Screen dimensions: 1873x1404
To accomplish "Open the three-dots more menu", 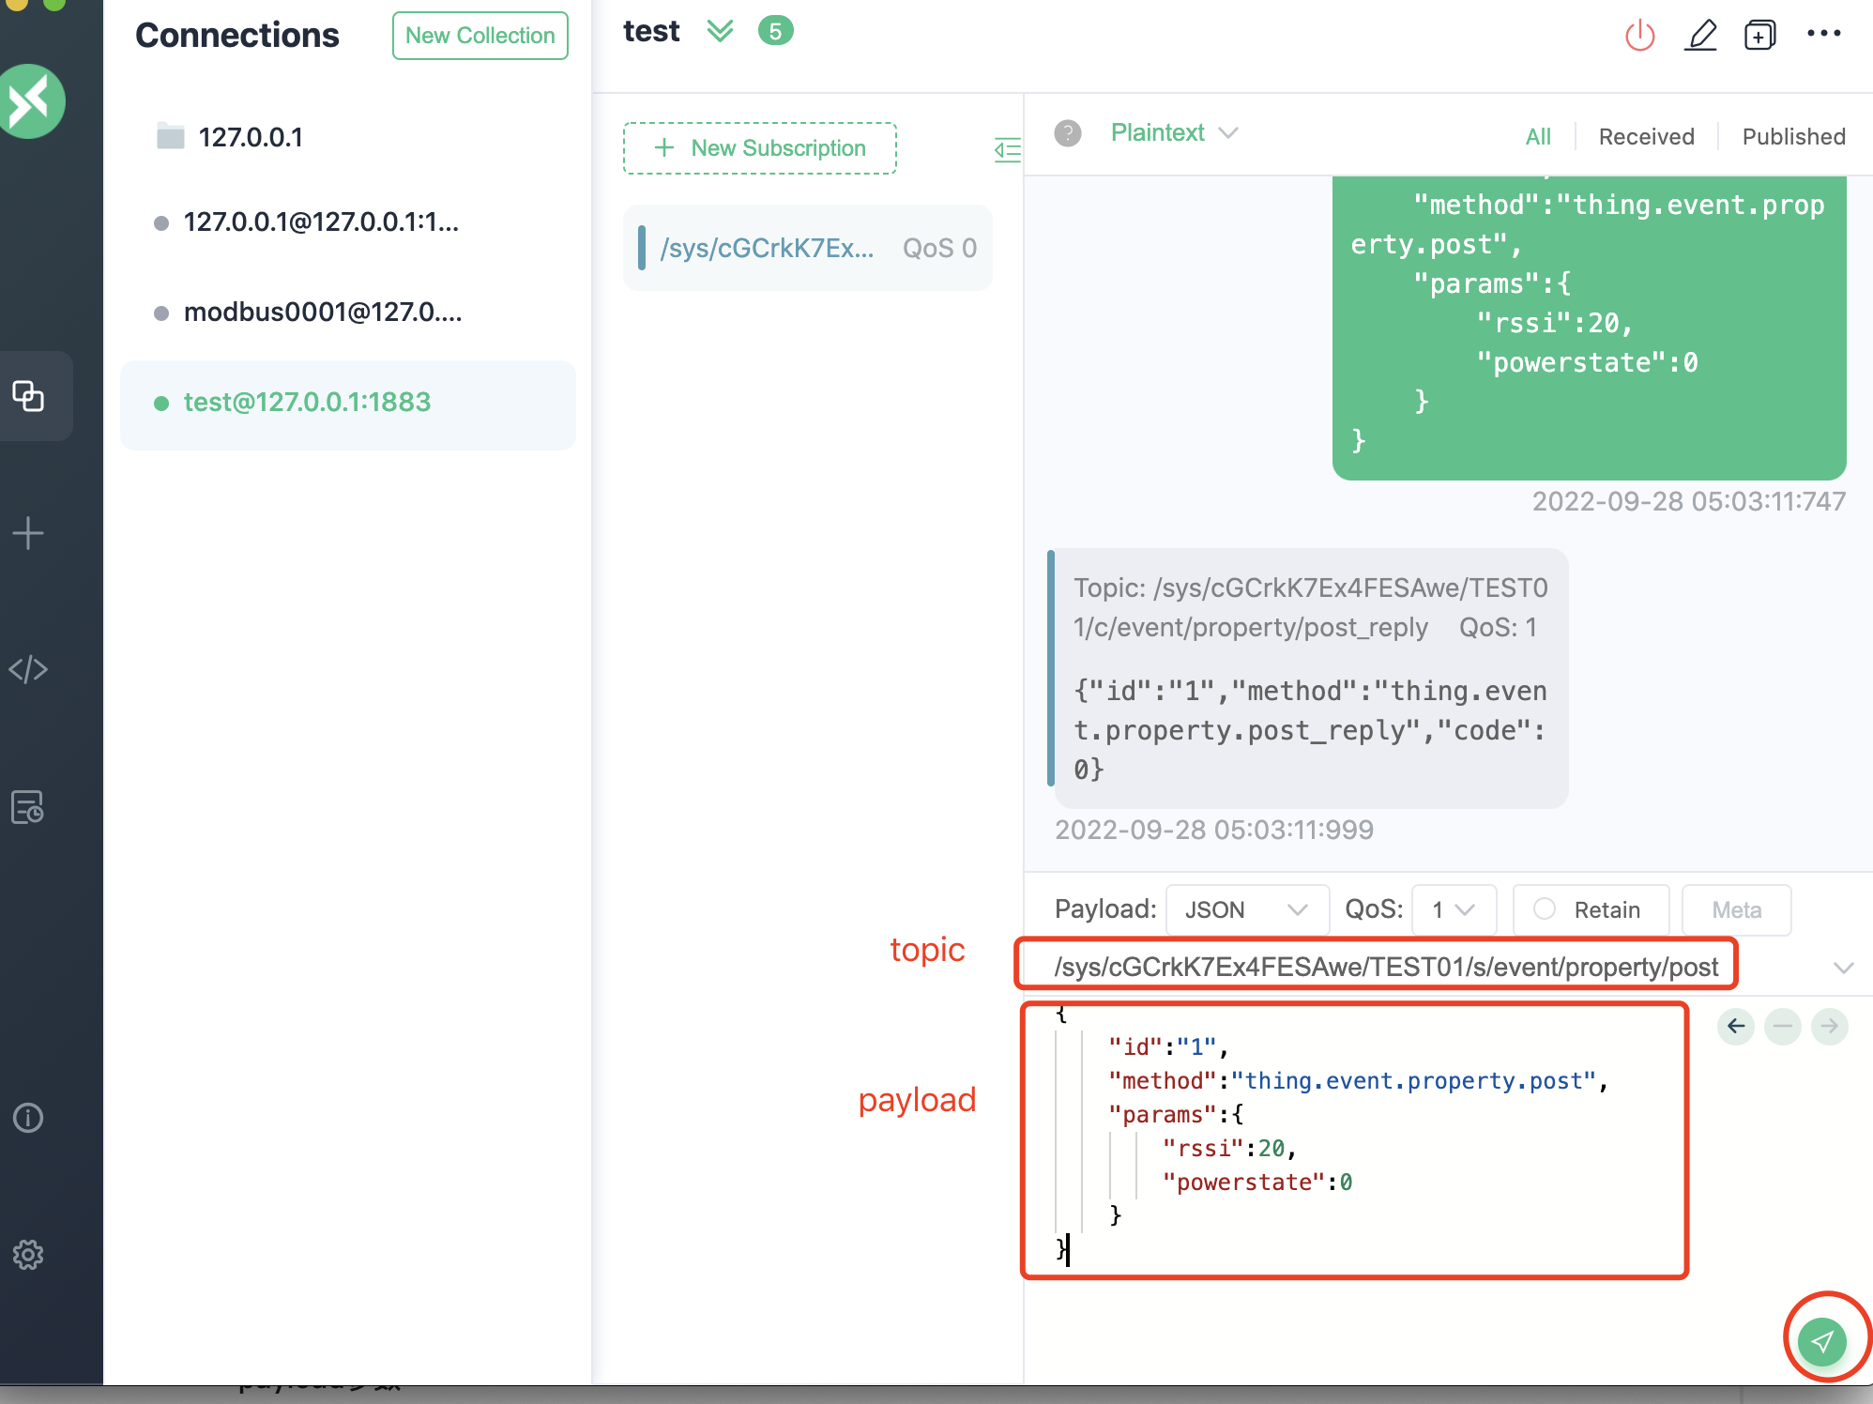I will 1823,34.
